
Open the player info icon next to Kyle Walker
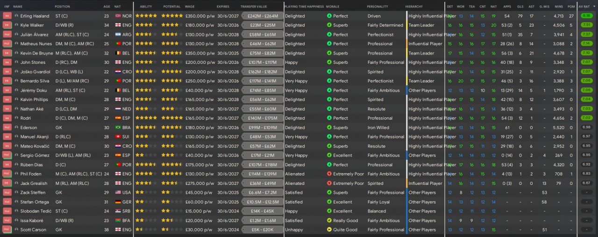pos(17,25)
